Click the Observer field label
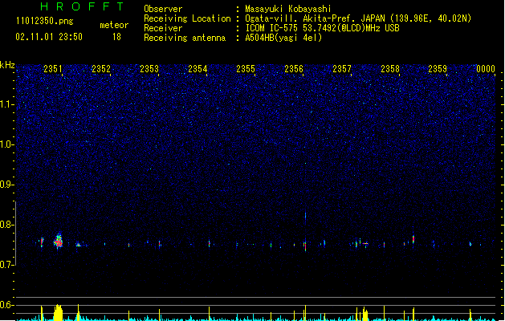 click(x=163, y=9)
